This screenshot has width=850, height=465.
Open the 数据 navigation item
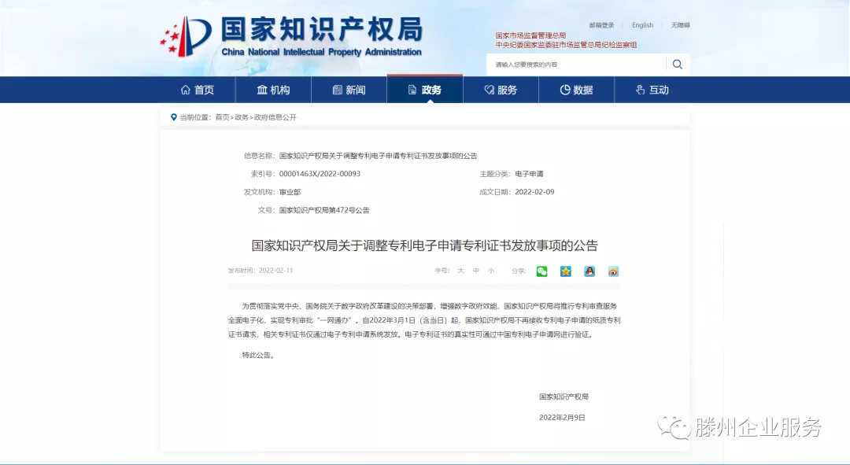pyautogui.click(x=576, y=90)
